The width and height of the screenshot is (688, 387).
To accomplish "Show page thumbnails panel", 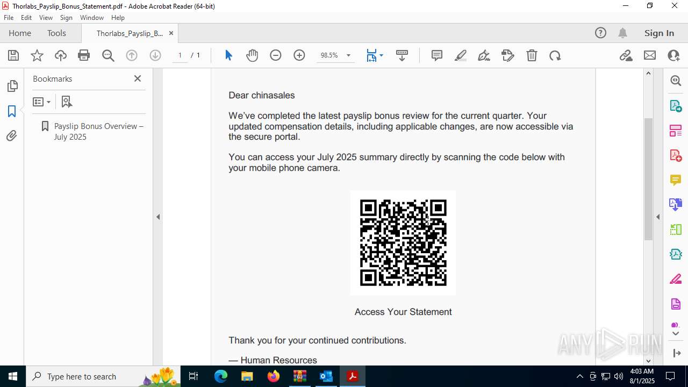I will 12,86.
